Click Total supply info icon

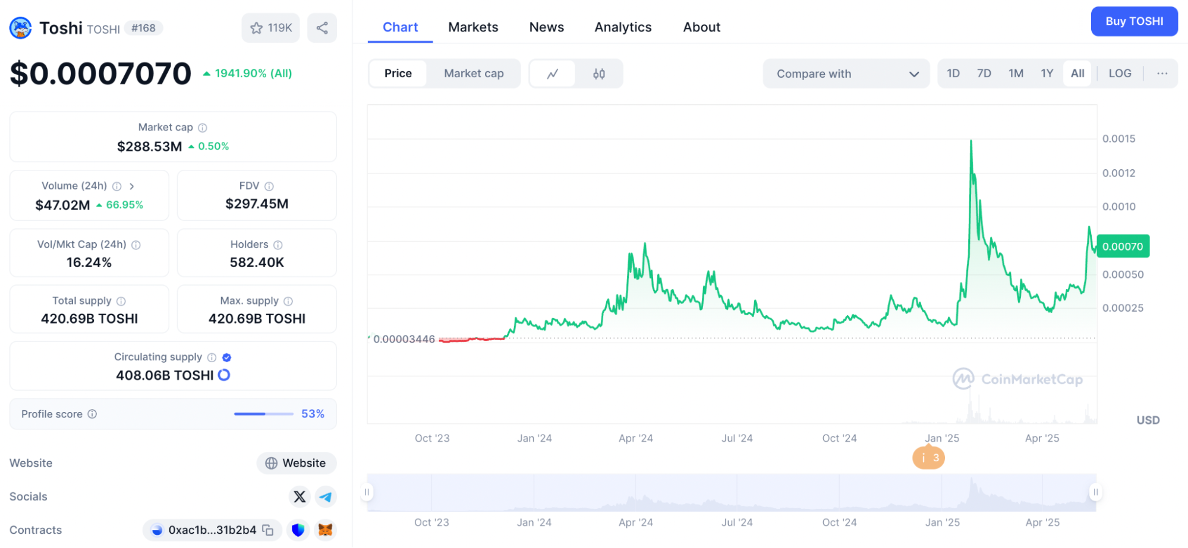(121, 301)
